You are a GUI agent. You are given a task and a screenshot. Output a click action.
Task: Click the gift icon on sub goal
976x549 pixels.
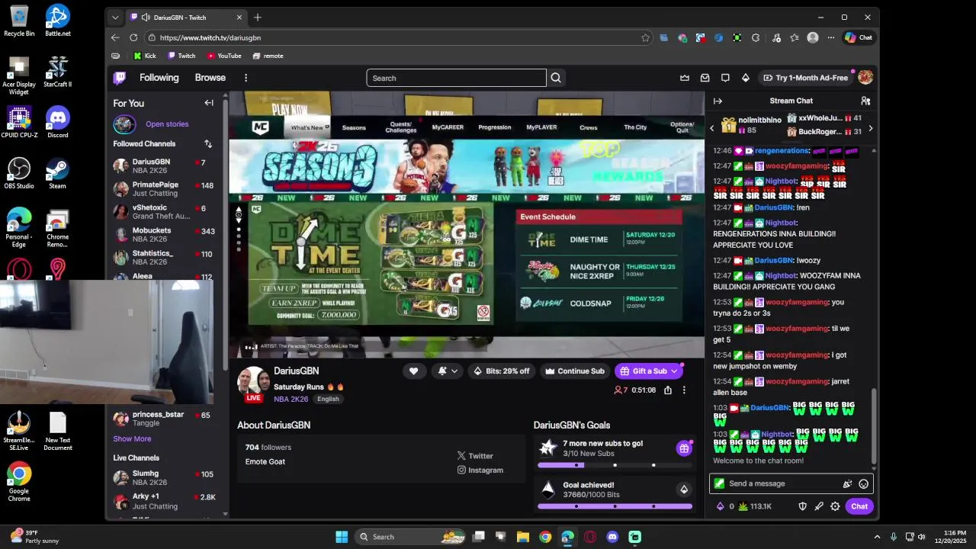pyautogui.click(x=684, y=448)
